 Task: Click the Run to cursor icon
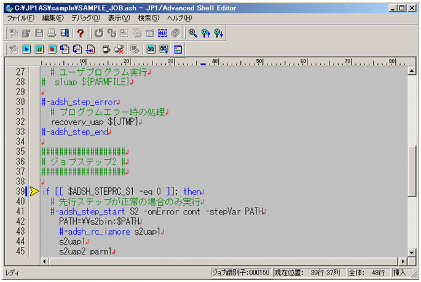[x=90, y=49]
